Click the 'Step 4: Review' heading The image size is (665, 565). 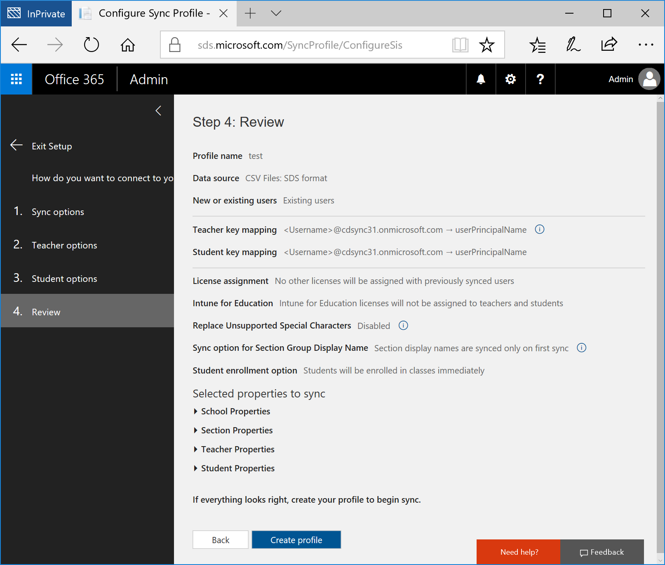point(238,122)
